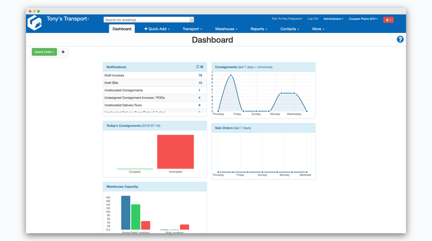Focus the Search for anything field
Screen dimensions: 432x241
click(146, 20)
